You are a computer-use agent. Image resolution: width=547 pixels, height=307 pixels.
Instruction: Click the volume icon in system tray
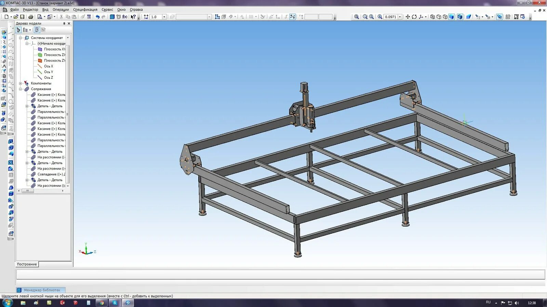(517, 303)
